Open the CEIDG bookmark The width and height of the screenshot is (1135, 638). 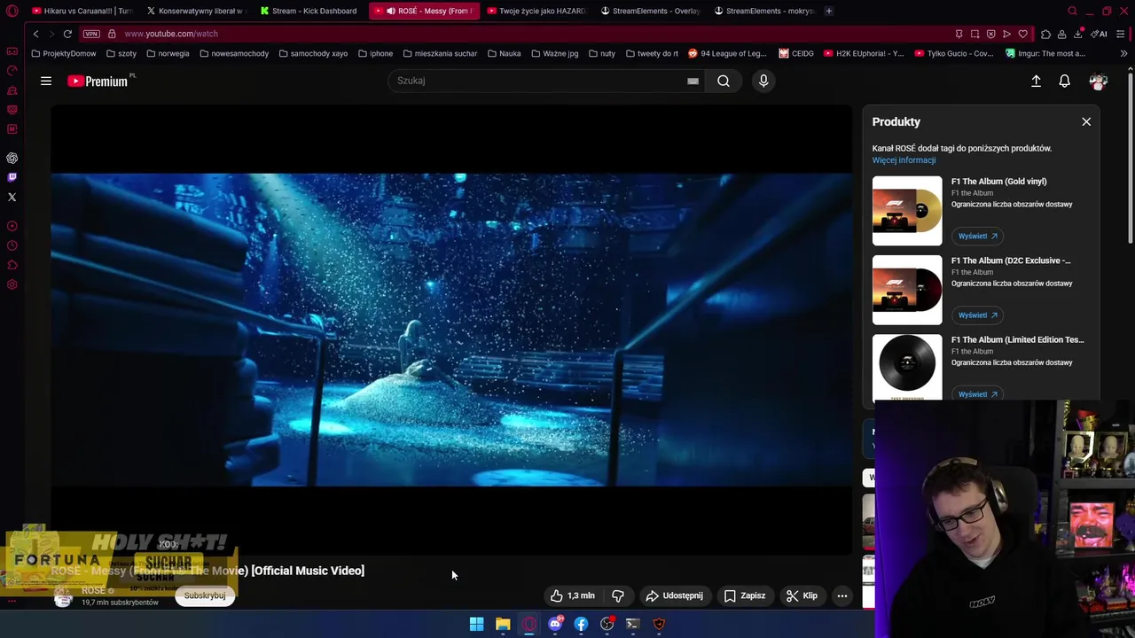point(796,53)
